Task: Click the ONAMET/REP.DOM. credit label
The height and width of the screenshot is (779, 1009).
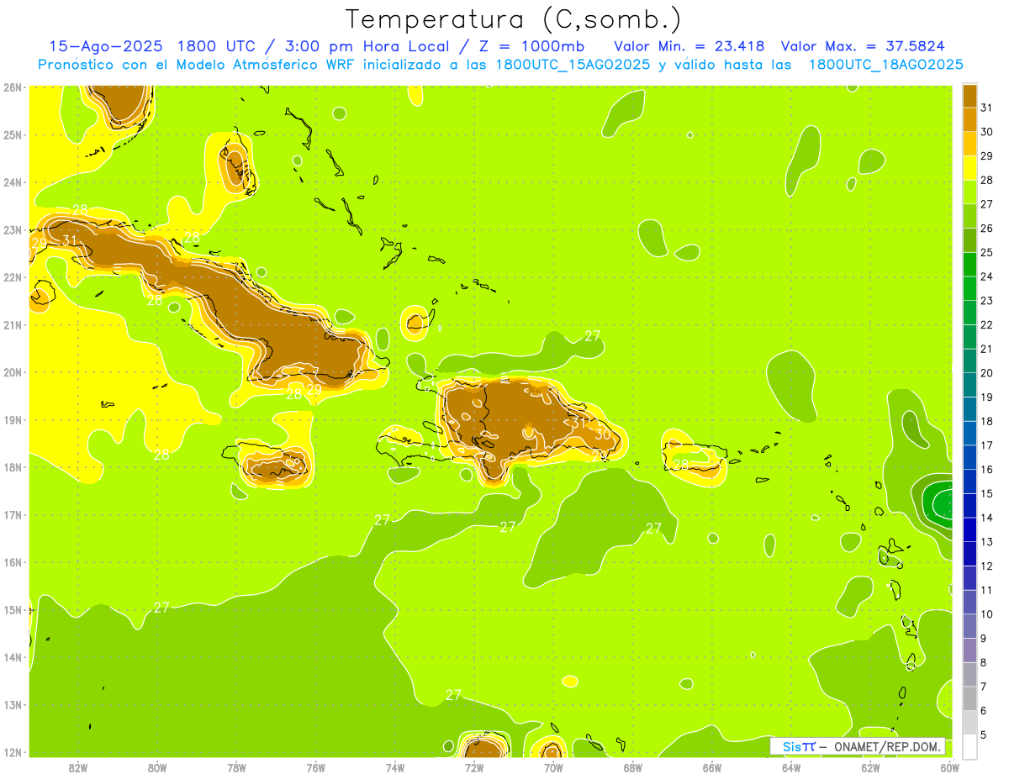Action: pyautogui.click(x=886, y=746)
